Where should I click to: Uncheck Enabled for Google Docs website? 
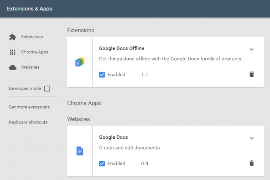coord(102,164)
